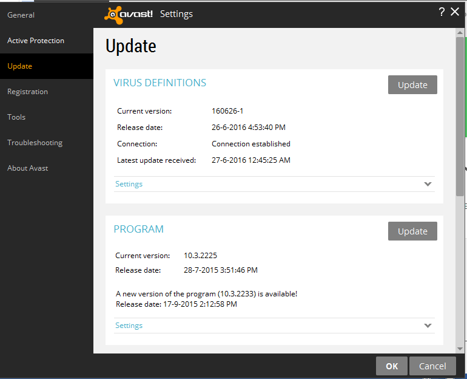Open the General settings section
Viewport: 467px width, 379px height.
(x=21, y=15)
